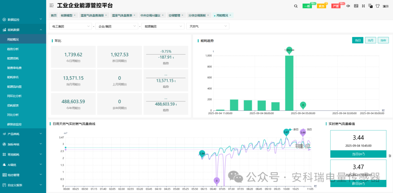Select the 当月 trend period button
Viewport: 393px width, 193px height.
click(370, 40)
